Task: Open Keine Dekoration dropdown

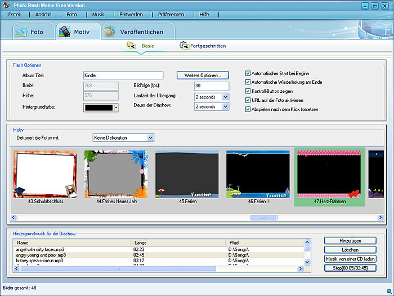Action: (150, 137)
